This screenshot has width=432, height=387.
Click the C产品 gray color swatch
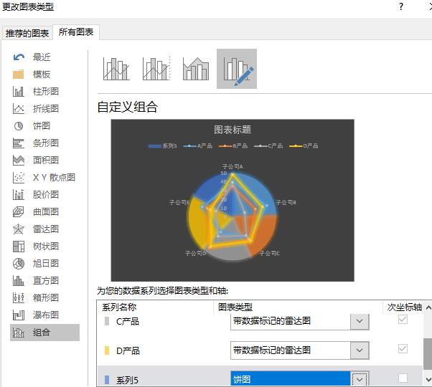pyautogui.click(x=107, y=321)
